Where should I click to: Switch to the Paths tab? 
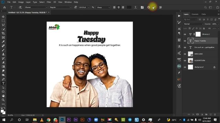(203, 14)
